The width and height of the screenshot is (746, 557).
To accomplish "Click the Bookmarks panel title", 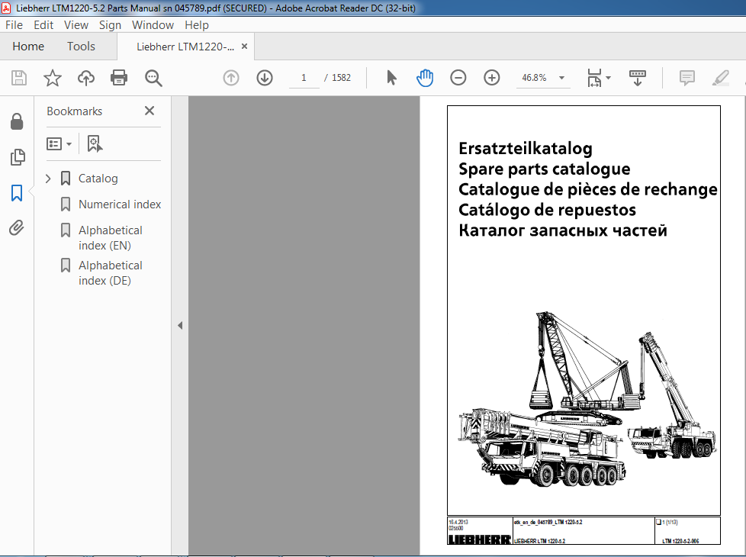I will pyautogui.click(x=74, y=111).
